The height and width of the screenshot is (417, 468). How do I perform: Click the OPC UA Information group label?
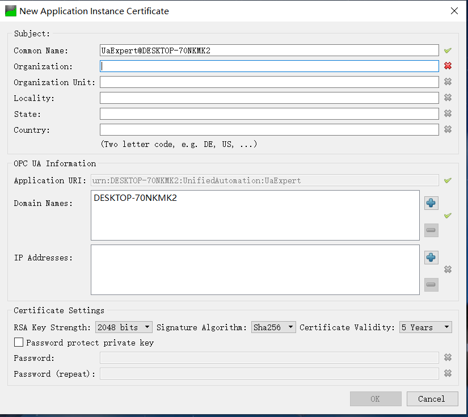[x=55, y=163]
